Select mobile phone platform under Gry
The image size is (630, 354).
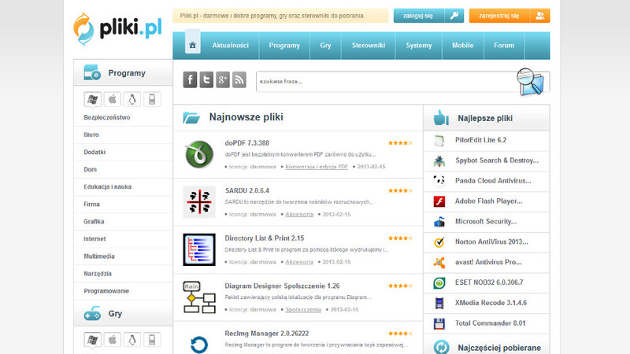click(x=152, y=340)
